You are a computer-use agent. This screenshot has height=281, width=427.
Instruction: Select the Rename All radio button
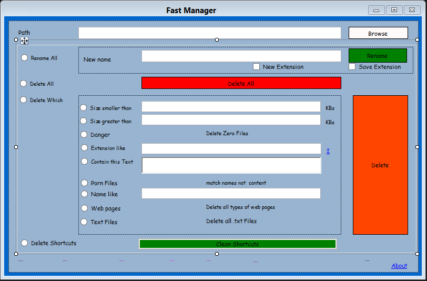tap(25, 58)
